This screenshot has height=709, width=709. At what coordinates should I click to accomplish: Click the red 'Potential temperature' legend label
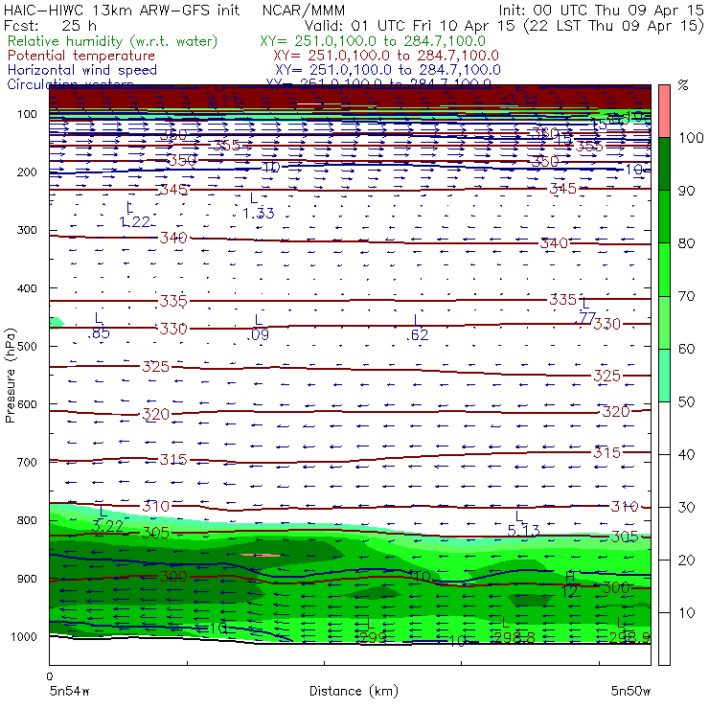click(x=81, y=56)
